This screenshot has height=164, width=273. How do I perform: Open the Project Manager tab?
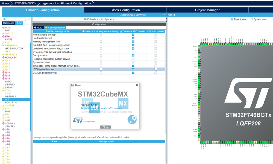click(x=207, y=10)
